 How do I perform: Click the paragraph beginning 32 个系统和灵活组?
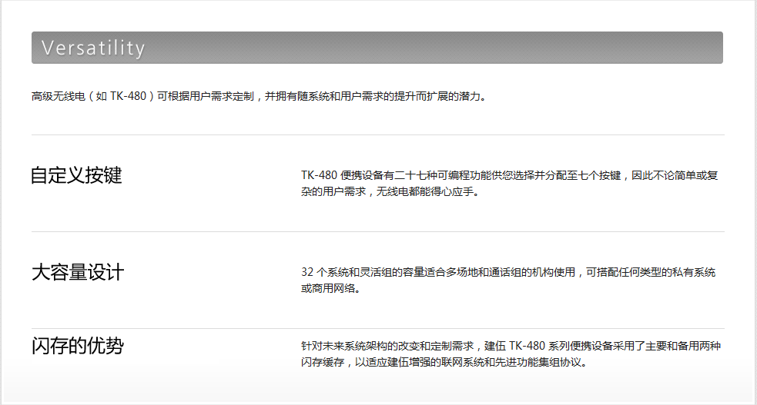pos(508,281)
